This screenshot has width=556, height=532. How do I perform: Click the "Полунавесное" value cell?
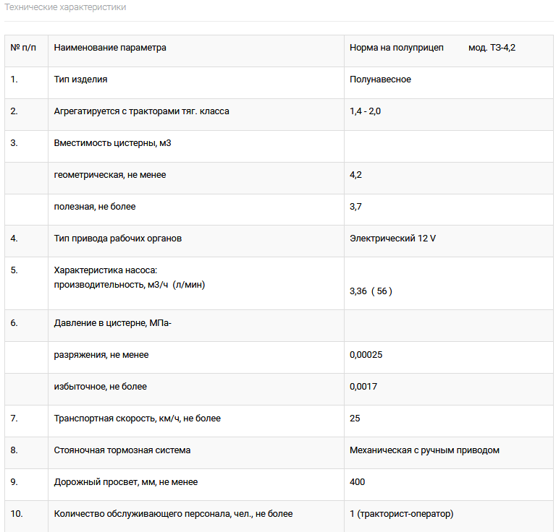click(x=380, y=80)
